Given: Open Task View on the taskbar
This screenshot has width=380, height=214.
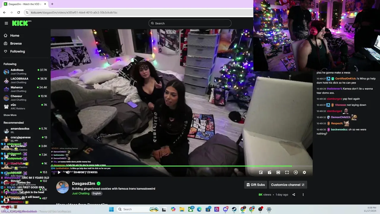Looking at the screenshot, I should [x=164, y=209].
